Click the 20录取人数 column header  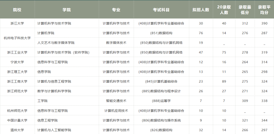tap(224, 10)
